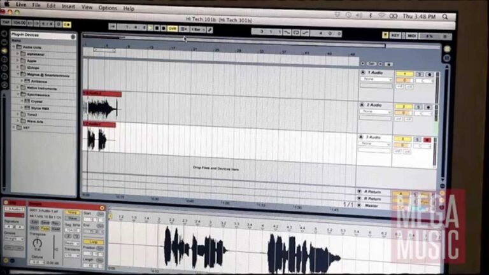Expand the Native Instruments folder

pyautogui.click(x=18, y=88)
